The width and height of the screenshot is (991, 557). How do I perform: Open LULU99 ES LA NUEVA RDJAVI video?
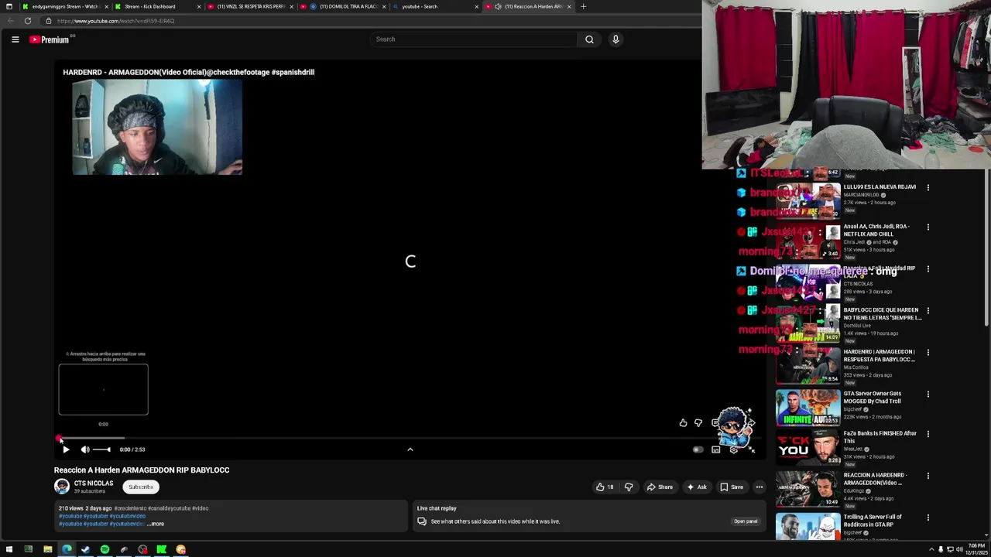(x=880, y=187)
